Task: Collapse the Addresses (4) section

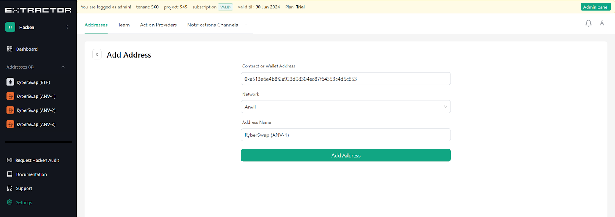Action: (x=63, y=67)
